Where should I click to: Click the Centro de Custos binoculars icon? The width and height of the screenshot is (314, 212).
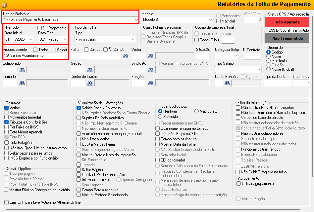click(90, 83)
